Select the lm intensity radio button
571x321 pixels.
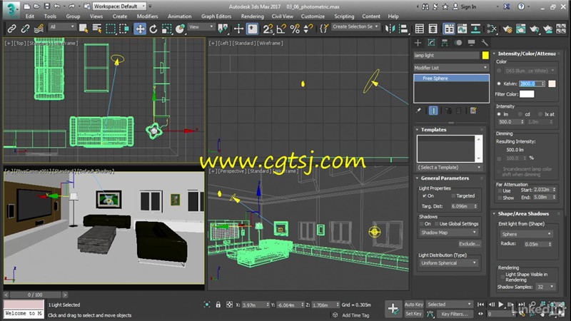coord(499,114)
